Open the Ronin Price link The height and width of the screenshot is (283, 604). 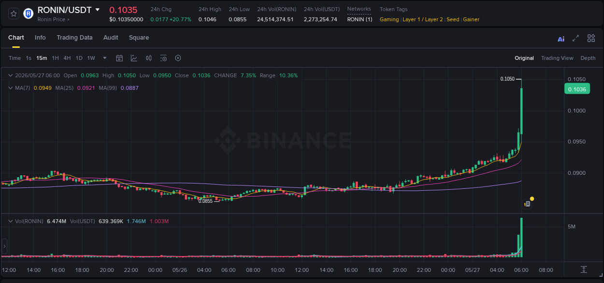[54, 19]
